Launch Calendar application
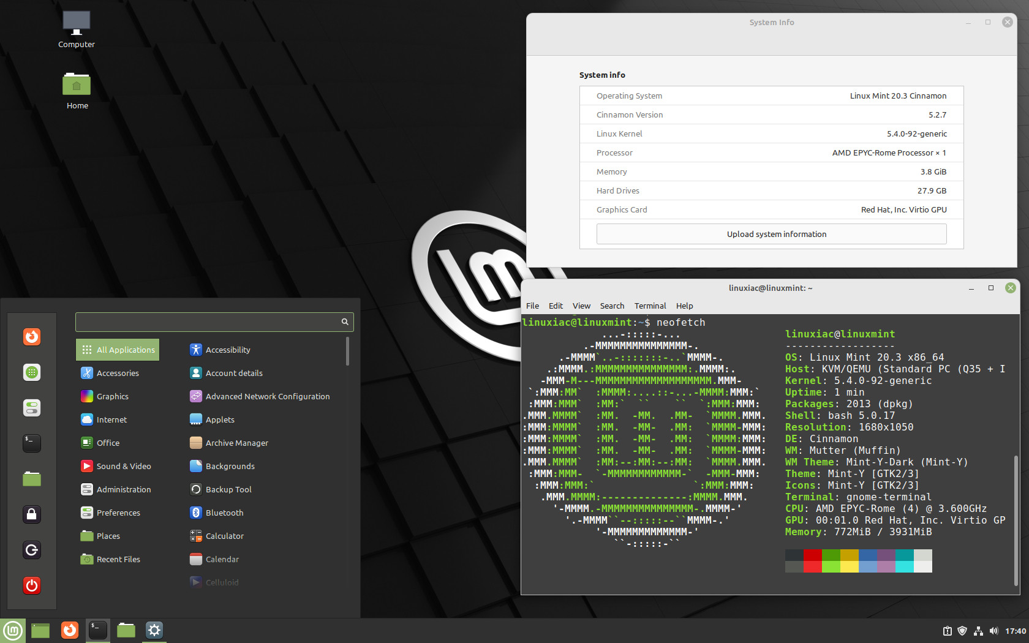 pos(214,559)
